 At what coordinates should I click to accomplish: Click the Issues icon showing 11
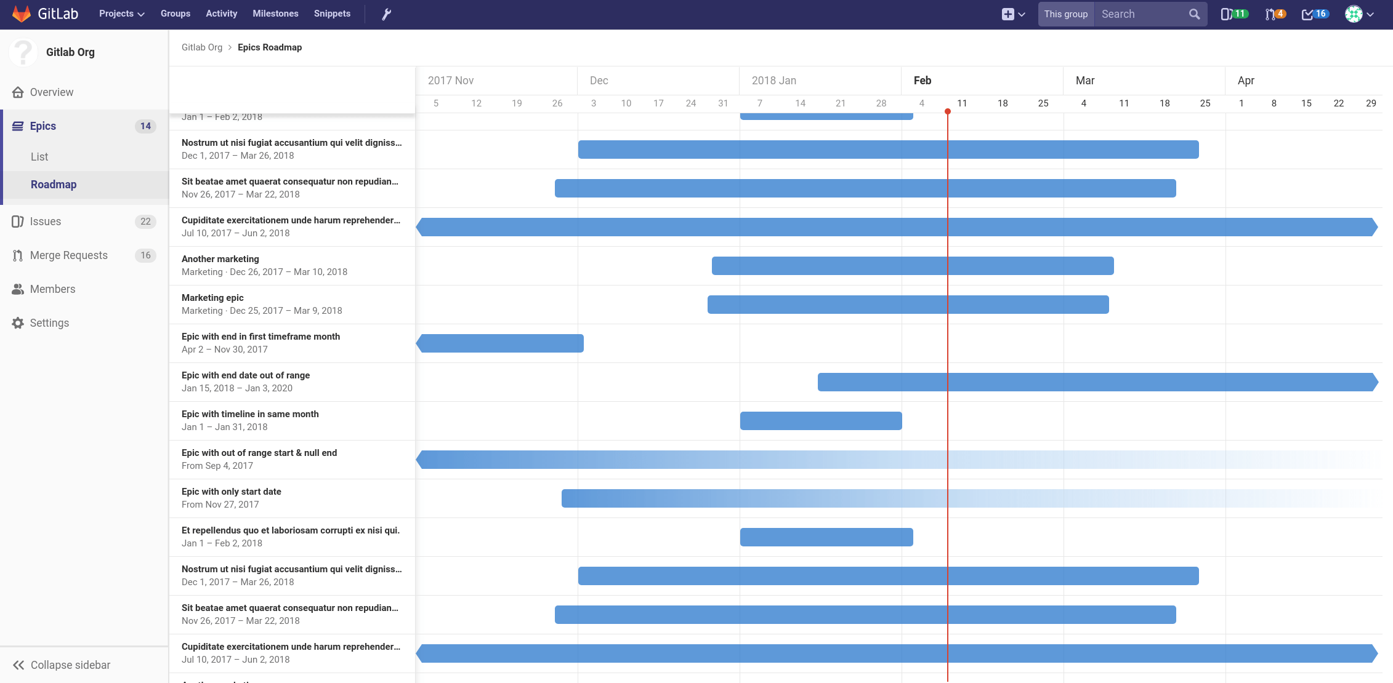[1232, 14]
